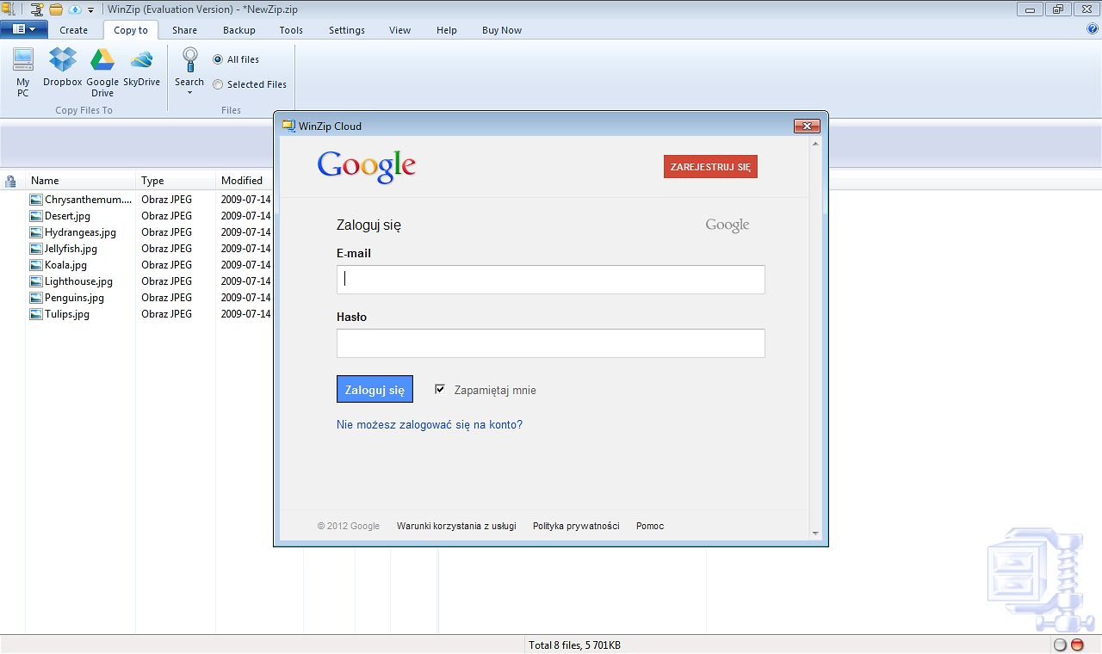Close the WinZip Cloud dialog
Viewport: 1102px width, 654px height.
(806, 126)
